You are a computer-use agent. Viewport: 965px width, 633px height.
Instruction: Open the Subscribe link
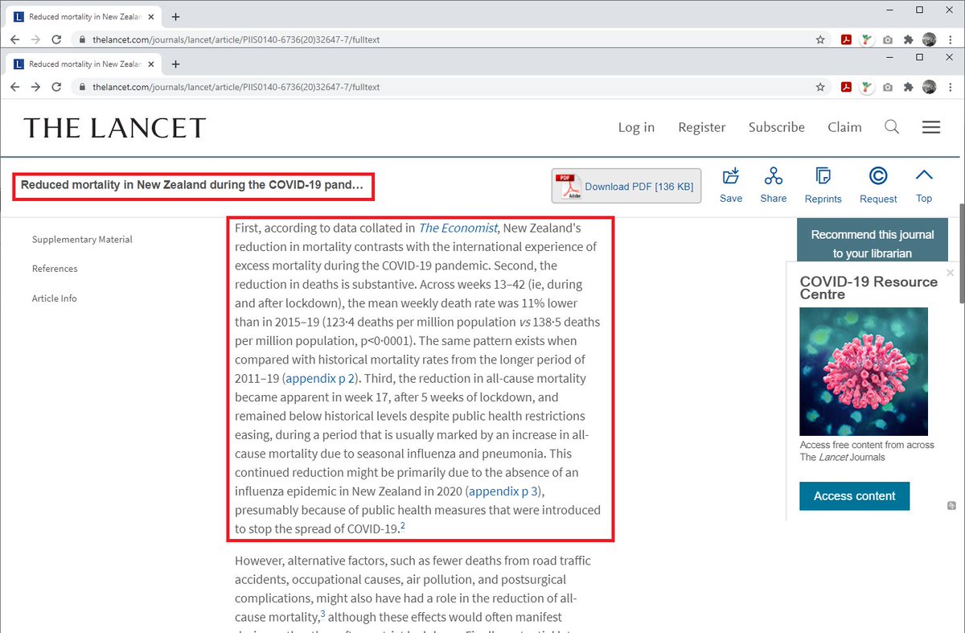pyautogui.click(x=776, y=127)
